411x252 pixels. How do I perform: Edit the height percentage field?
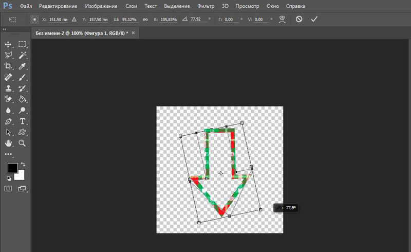coord(169,20)
